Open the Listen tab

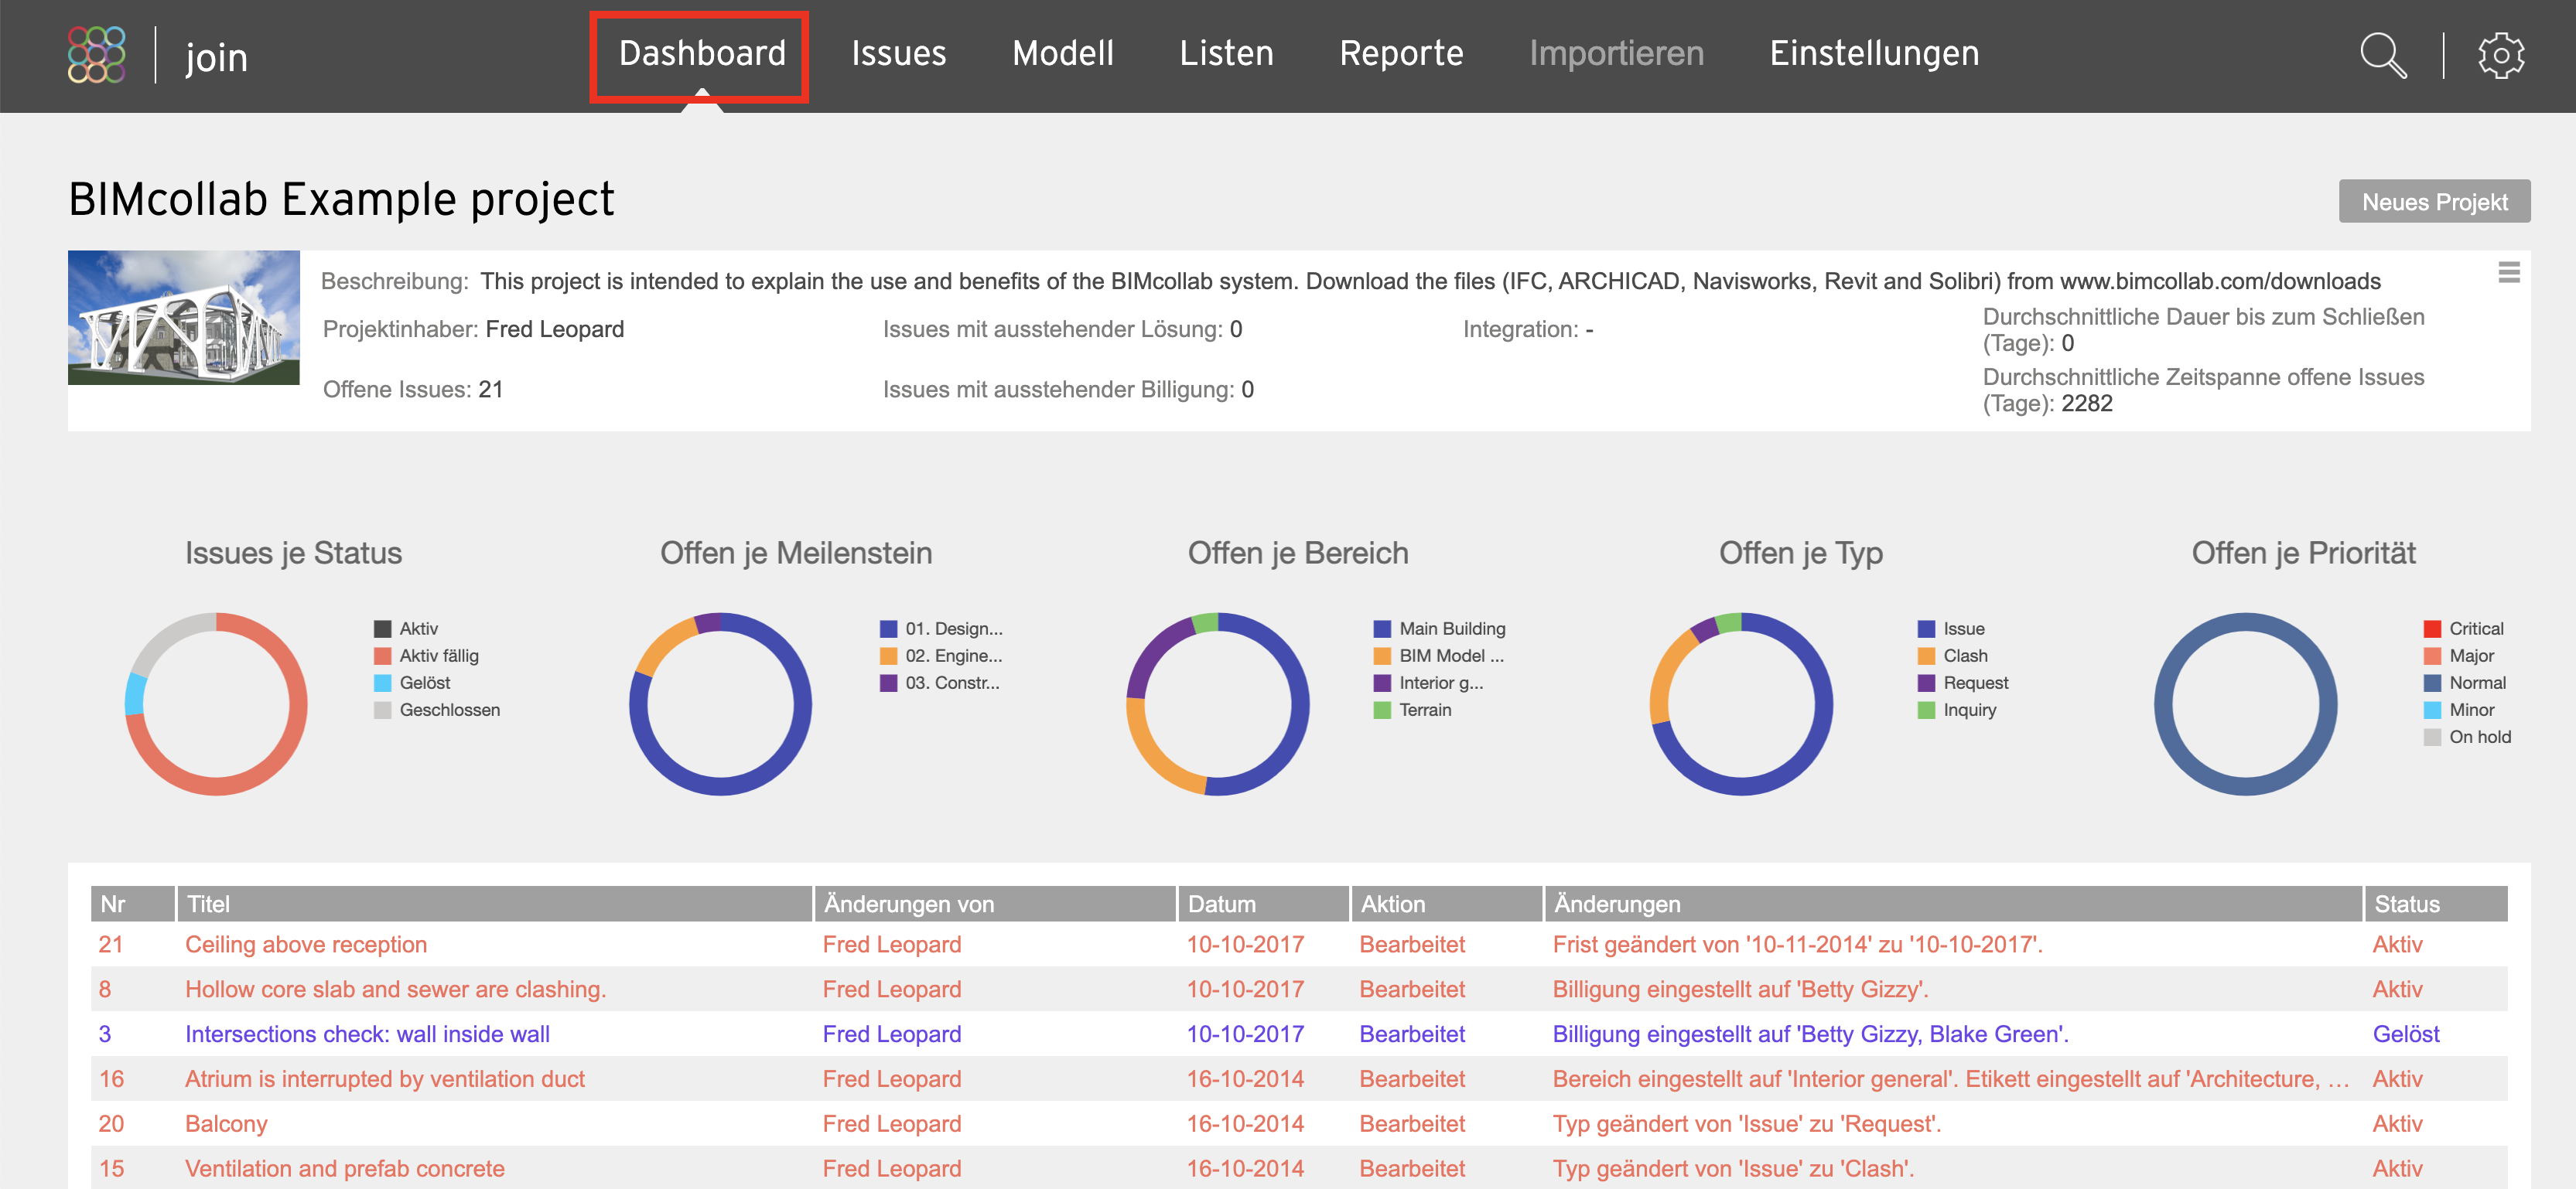[x=1226, y=53]
